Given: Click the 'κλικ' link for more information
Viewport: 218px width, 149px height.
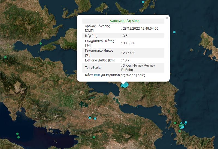Looking at the screenshot, I should coord(97,75).
